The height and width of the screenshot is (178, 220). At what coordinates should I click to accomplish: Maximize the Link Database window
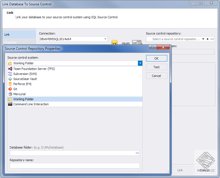coord(201,3)
